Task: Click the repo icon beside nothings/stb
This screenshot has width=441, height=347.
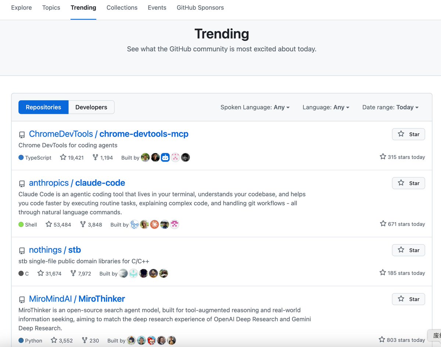Action: 22,251
